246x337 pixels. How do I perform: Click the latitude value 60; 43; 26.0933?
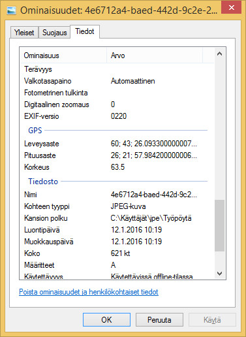tap(154, 144)
